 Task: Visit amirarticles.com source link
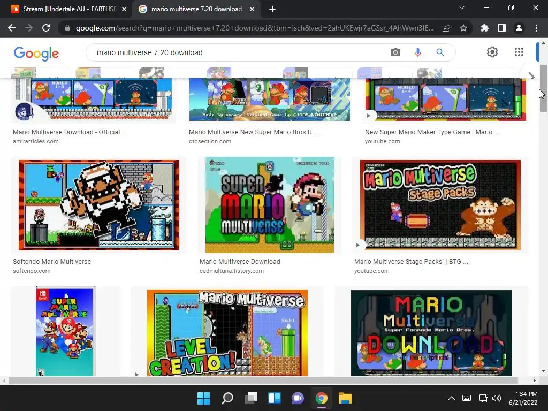tap(36, 141)
